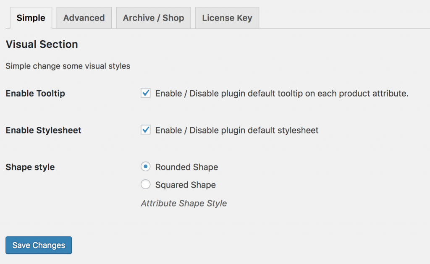Click 'Enable / Disable plugin default stylesheet' text
Viewport: 430px width, 264px height.
[x=237, y=130]
